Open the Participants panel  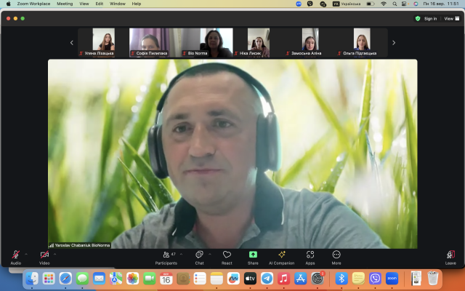coord(166,258)
